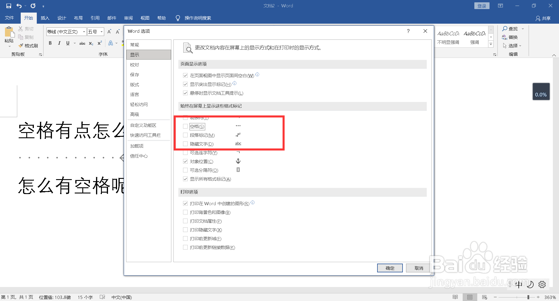Expand the Find (查找) dropdown arrow
Screen dimensions: 559x301
[523, 29]
